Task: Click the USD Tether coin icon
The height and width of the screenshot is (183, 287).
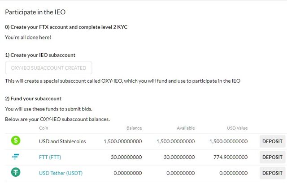Action: tap(16, 172)
